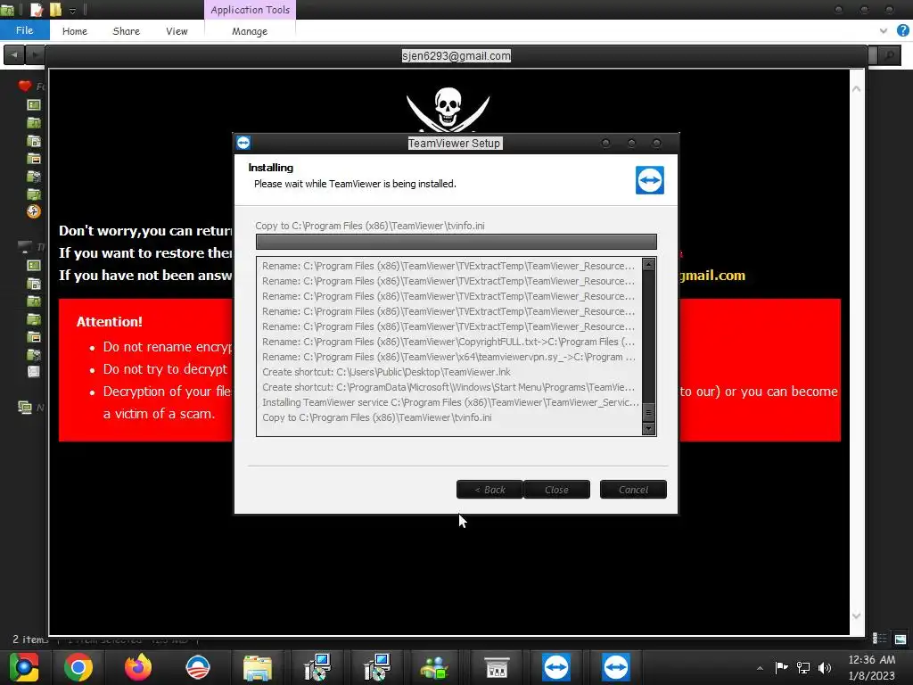
Task: Select the 'CopyrightFULL.txt' rename log line
Action: [x=448, y=342]
